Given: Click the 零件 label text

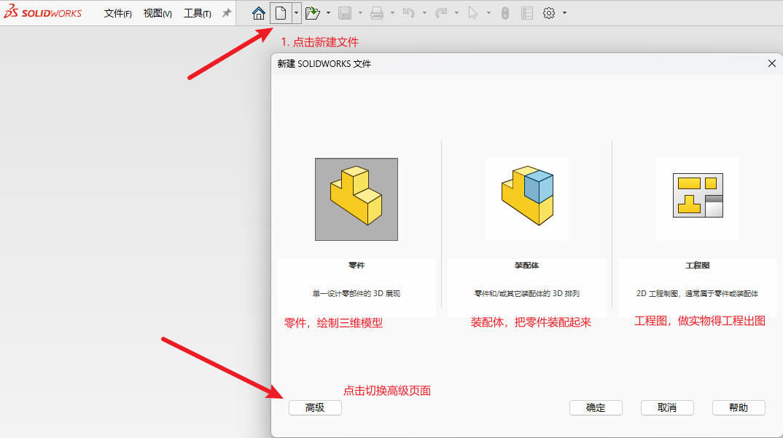Looking at the screenshot, I should [x=357, y=265].
